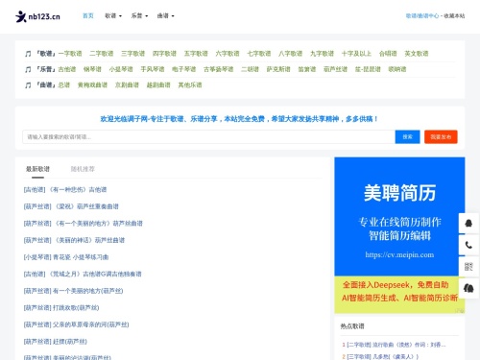The width and height of the screenshot is (480, 360).
Task: Click the blue 搜索 button
Action: click(407, 137)
